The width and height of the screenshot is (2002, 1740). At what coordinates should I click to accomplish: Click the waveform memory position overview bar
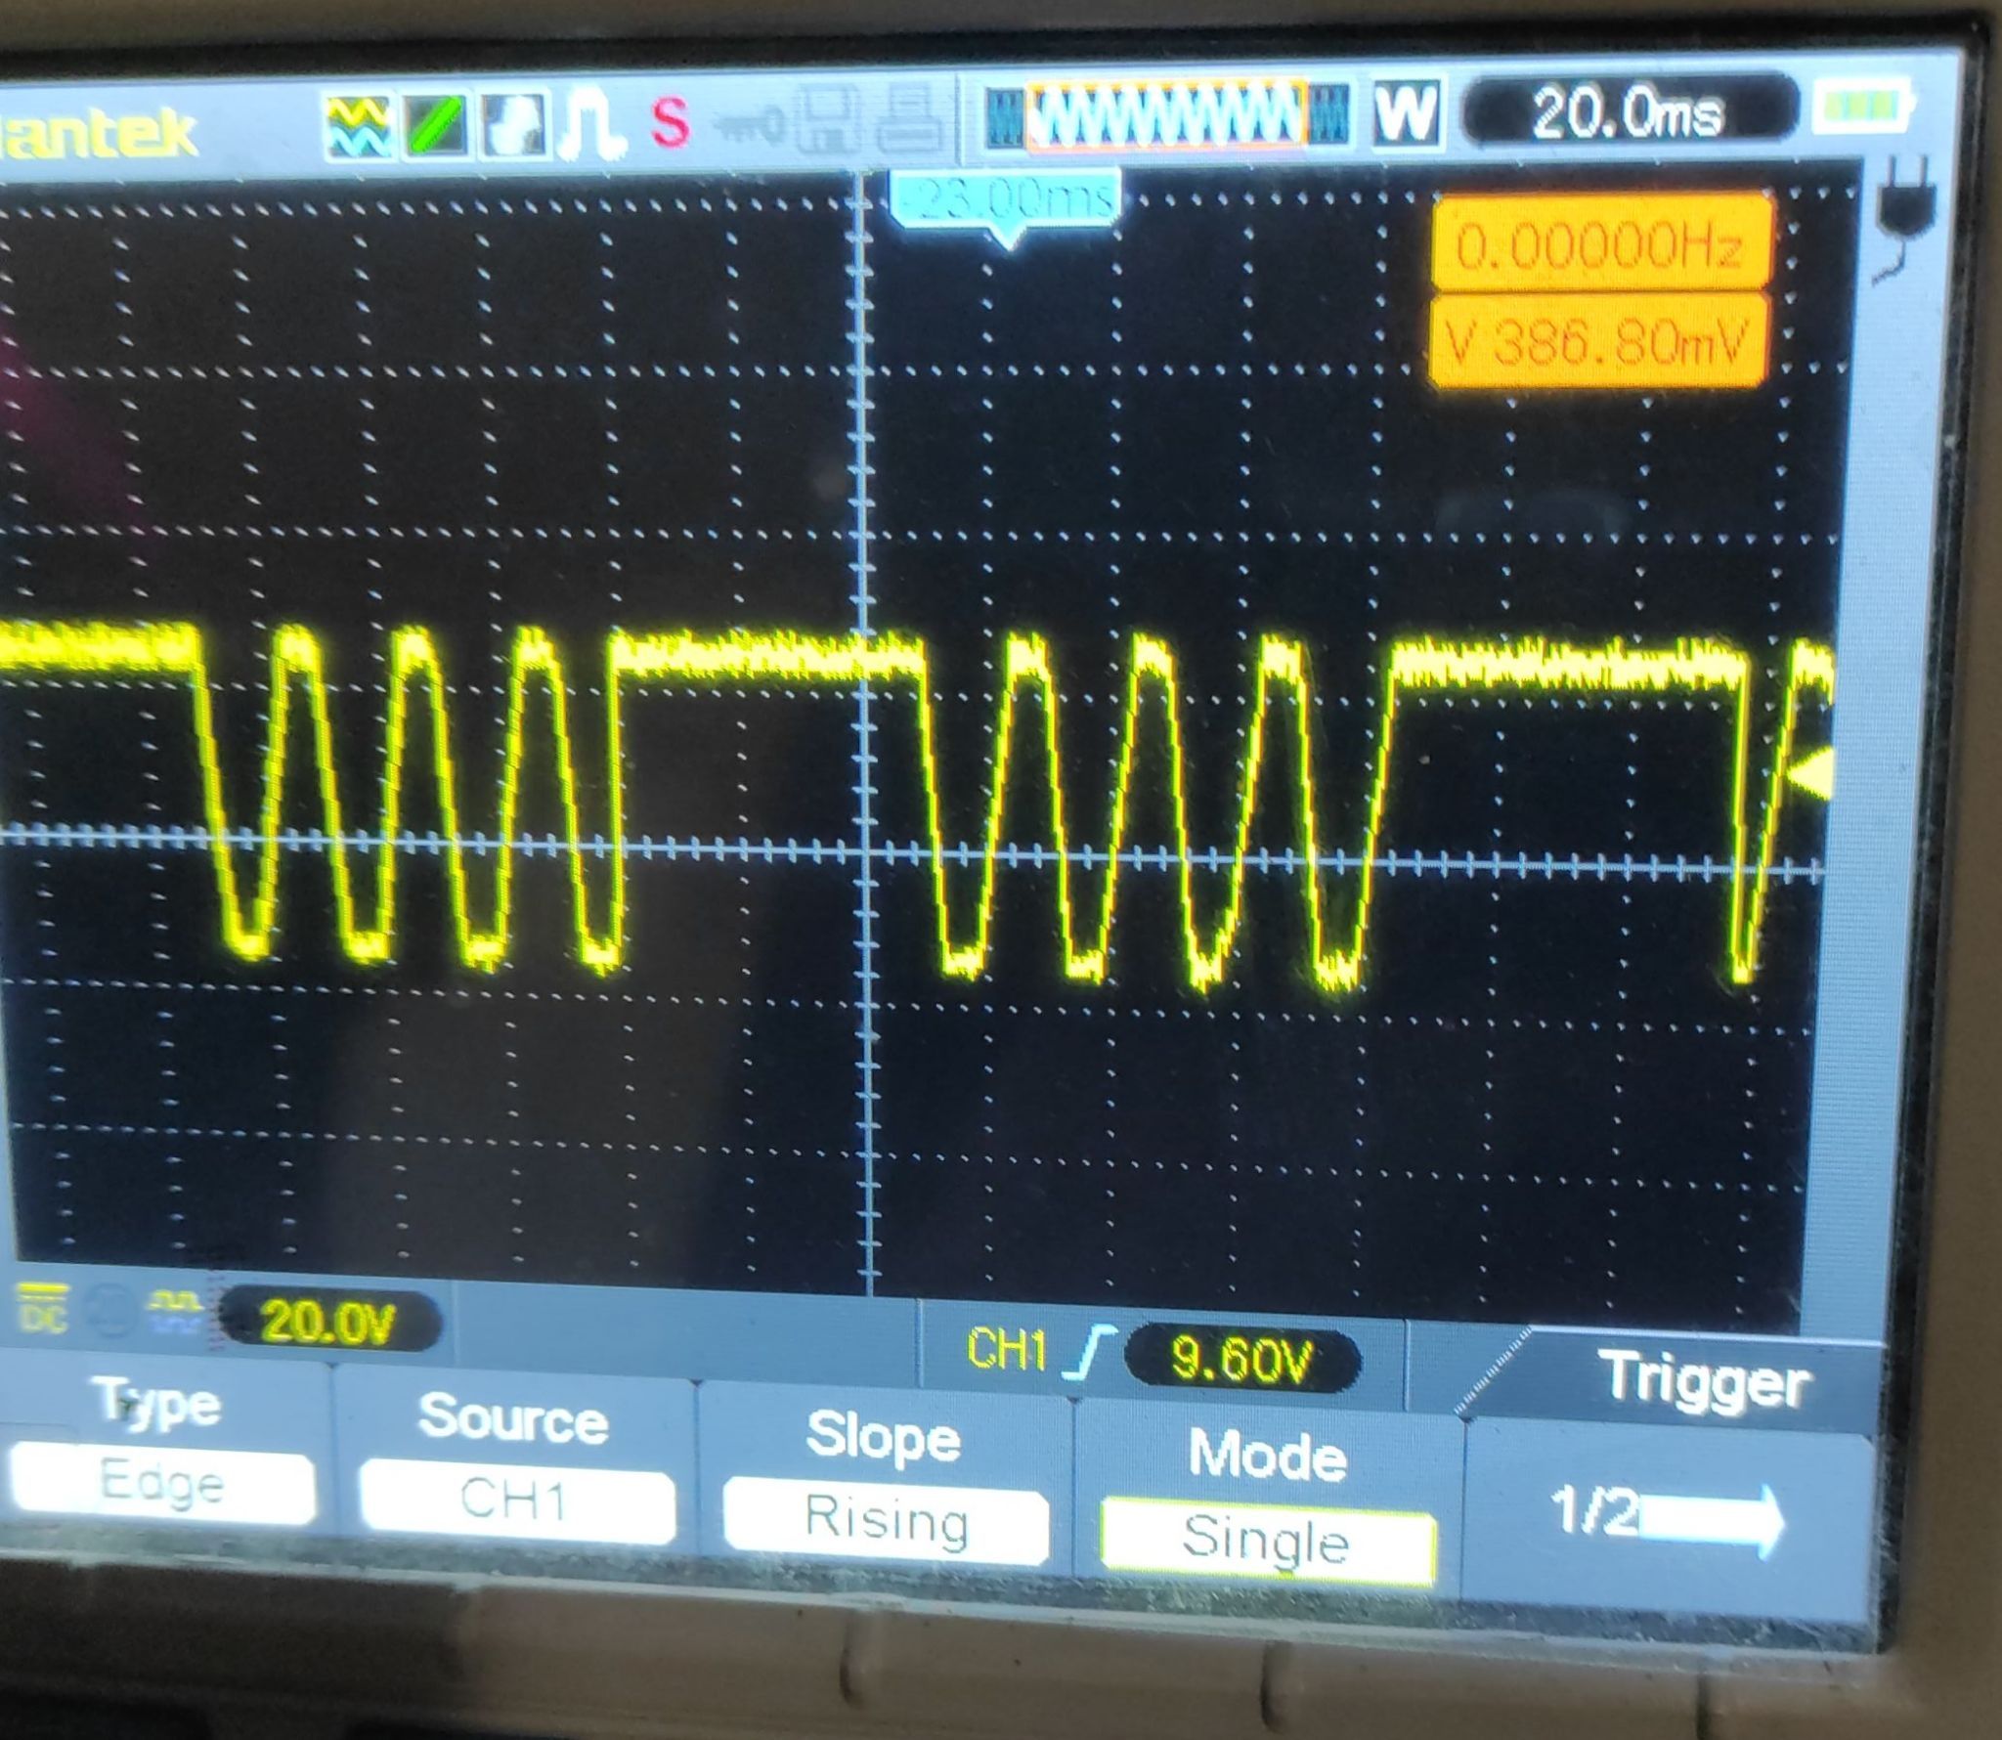coord(1165,115)
